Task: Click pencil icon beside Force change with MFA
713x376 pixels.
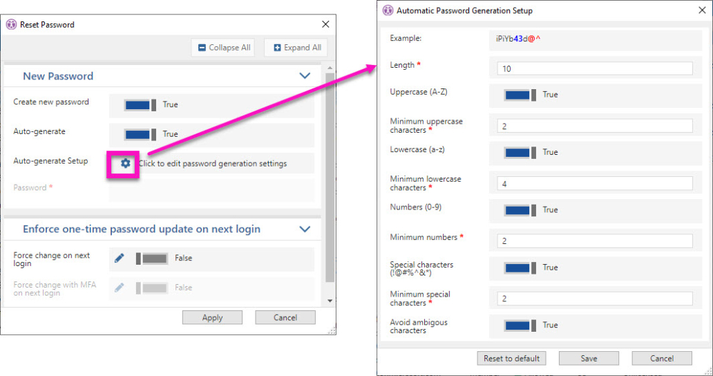Action: (119, 288)
